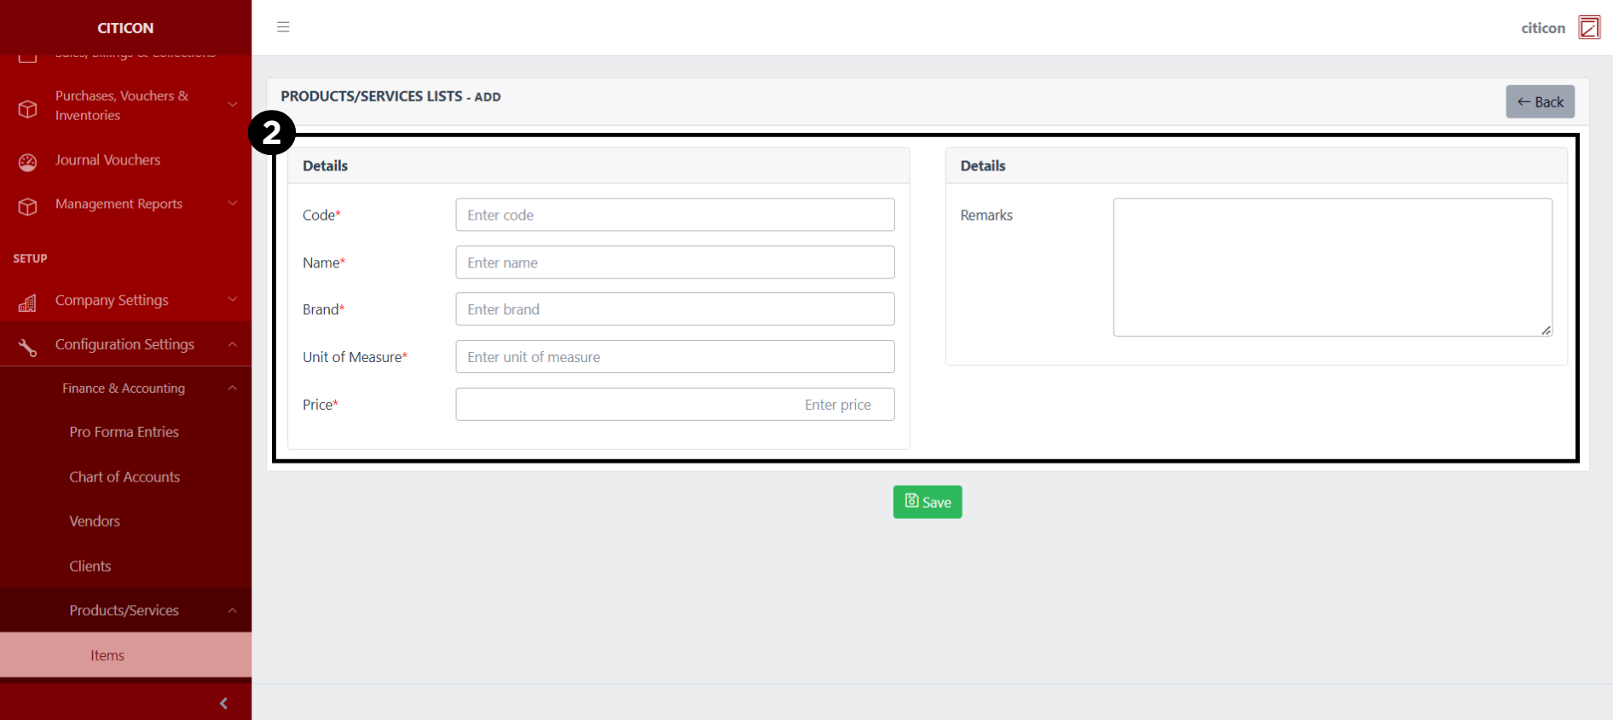Screen dimensions: 1613x720
Task: Click the Purchases, Vouchers & Inventories label
Action: pyautogui.click(x=122, y=106)
